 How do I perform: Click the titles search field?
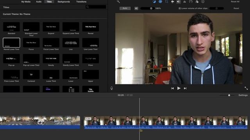pyautogui.click(x=96, y=7)
